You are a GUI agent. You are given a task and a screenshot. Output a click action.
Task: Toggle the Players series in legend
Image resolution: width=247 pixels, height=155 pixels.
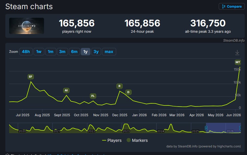pyautogui.click(x=112, y=140)
